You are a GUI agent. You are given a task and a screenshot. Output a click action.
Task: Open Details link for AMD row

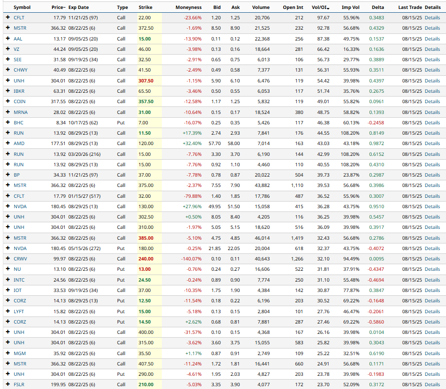432,143
